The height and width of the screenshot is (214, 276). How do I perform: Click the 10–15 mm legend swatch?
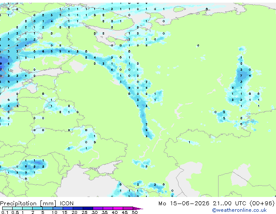pos(58,208)
